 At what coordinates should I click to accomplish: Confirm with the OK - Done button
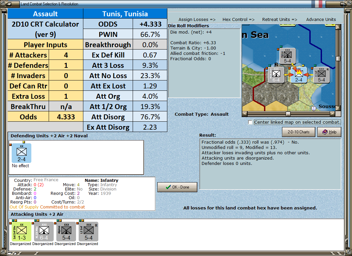177,187
